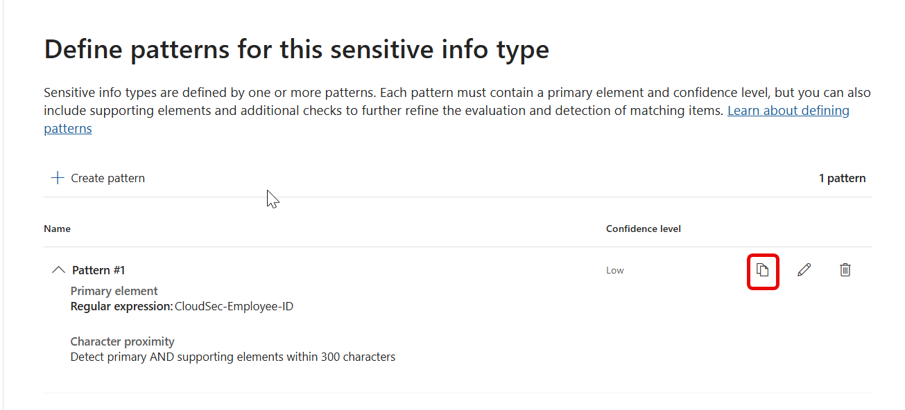The width and height of the screenshot is (905, 410).
Task: Click the Primary element label
Action: pyautogui.click(x=114, y=291)
